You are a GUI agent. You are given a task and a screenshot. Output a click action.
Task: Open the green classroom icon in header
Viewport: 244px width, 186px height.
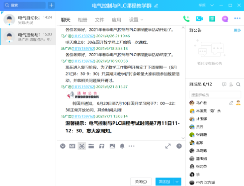coord(212,18)
